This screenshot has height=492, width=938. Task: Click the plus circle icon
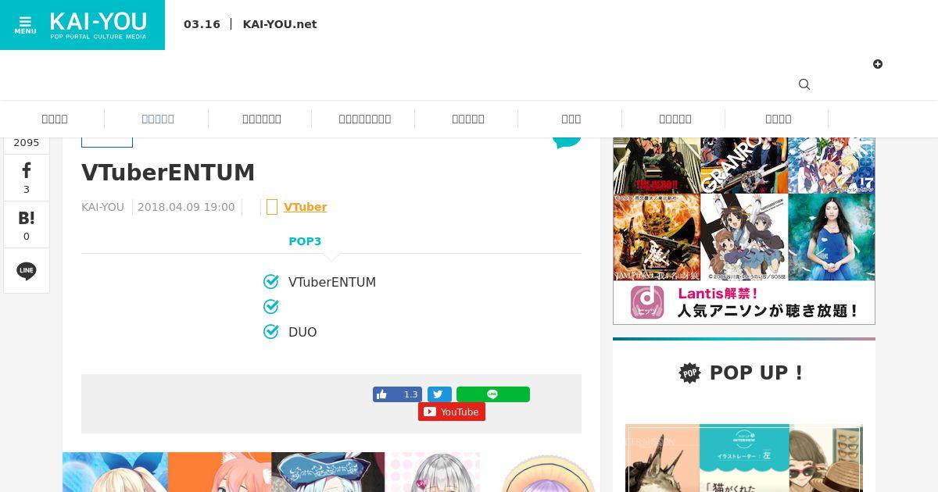878,64
